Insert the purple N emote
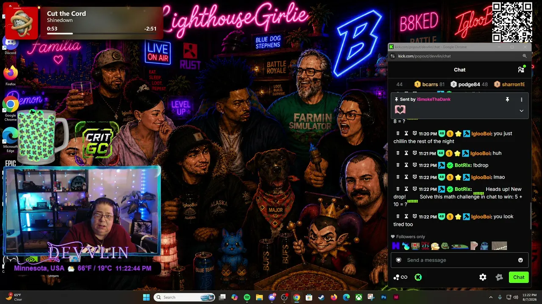Screen dimensions: 542x304 396,246
